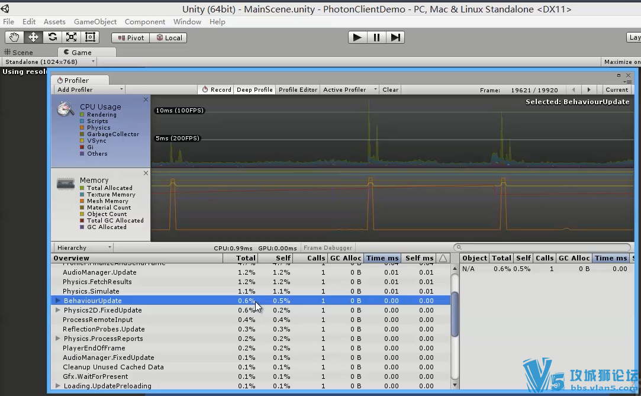
Task: Select Physics.Simulate row
Action: coord(250,291)
